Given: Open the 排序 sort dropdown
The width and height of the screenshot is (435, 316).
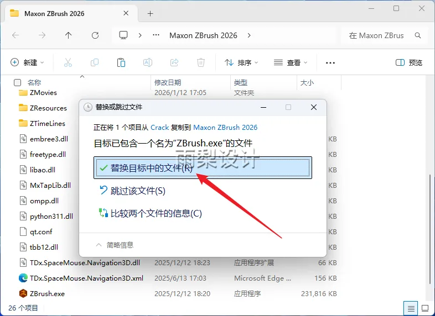Looking at the screenshot, I should (x=241, y=62).
